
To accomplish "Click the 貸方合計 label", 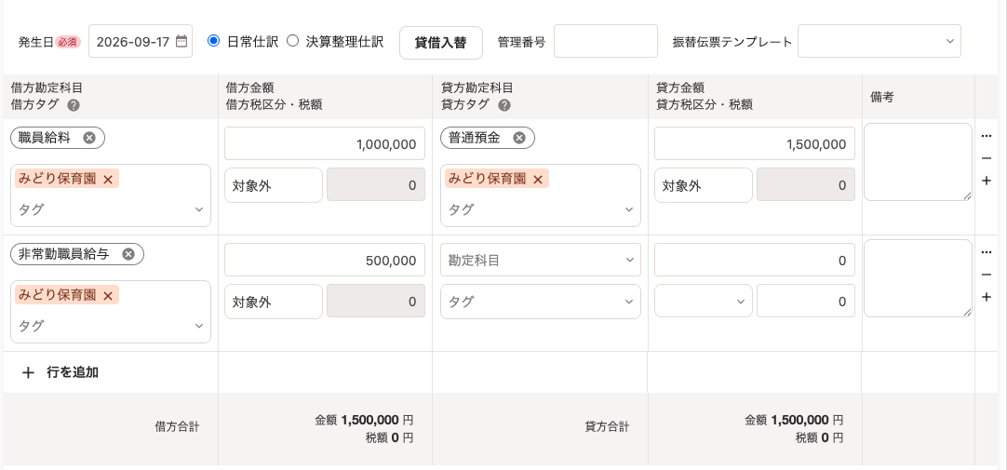I will click(607, 426).
